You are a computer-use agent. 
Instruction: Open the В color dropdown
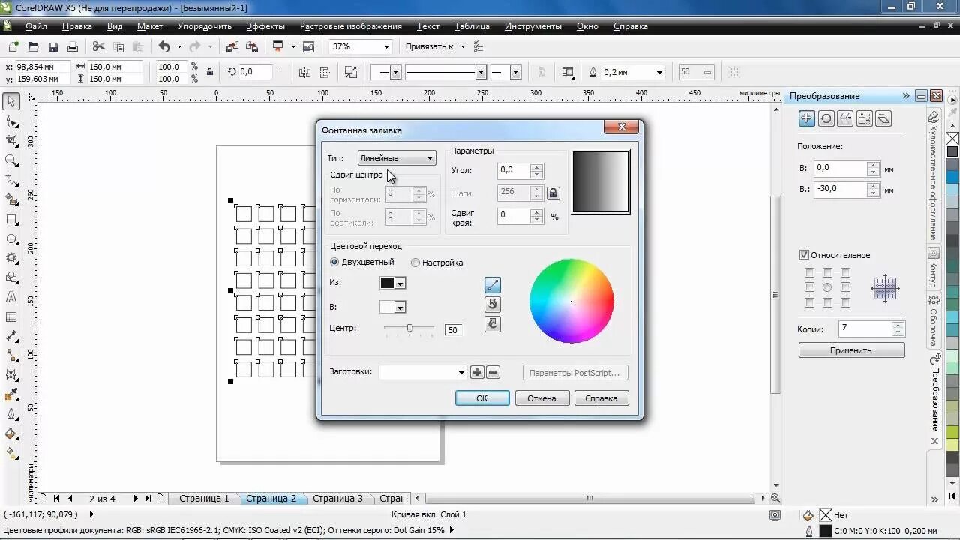(400, 307)
